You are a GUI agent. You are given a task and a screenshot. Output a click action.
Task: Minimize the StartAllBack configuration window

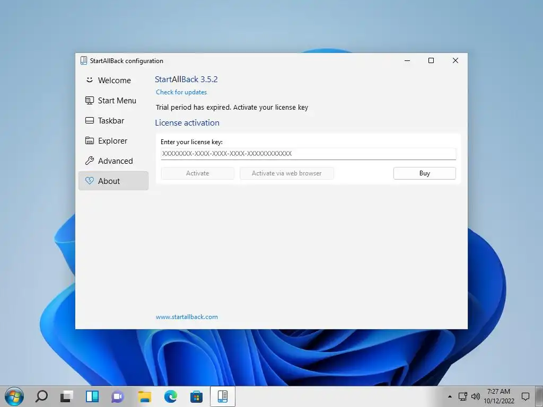point(407,60)
